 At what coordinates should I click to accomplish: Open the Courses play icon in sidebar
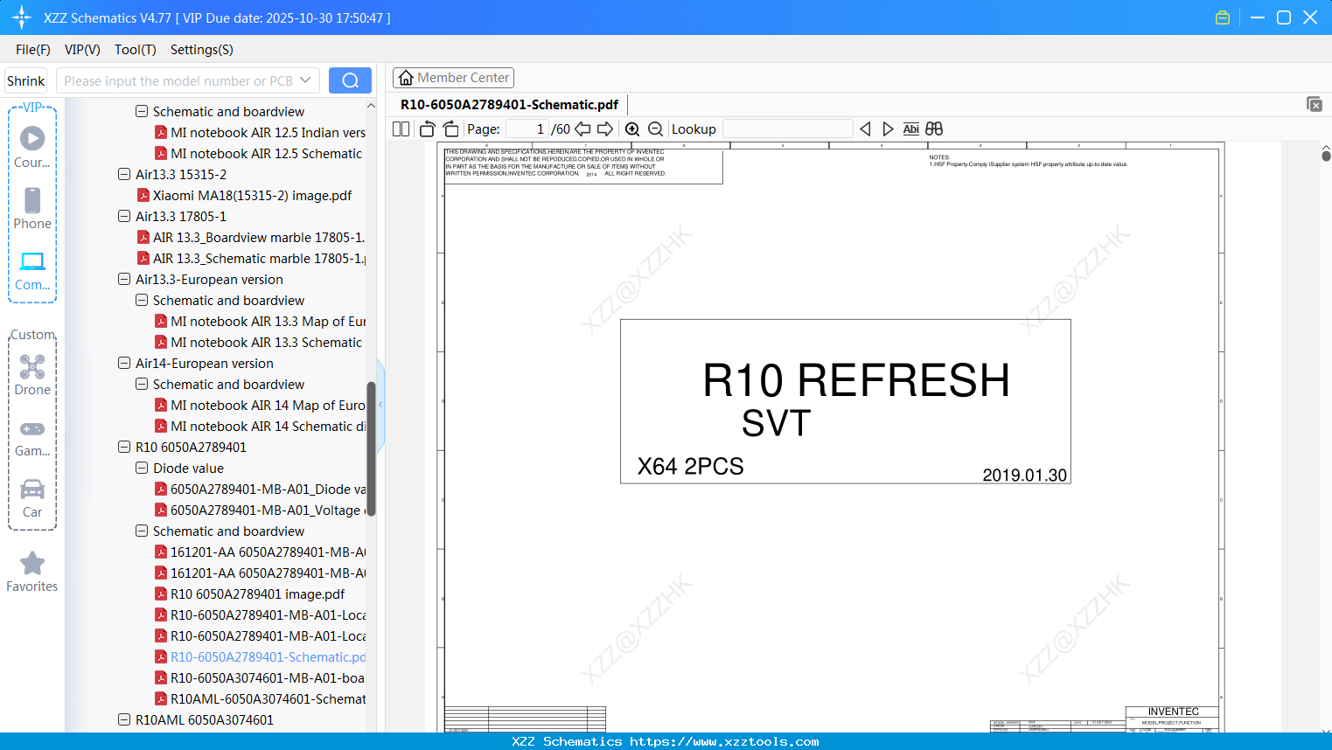pos(32,138)
